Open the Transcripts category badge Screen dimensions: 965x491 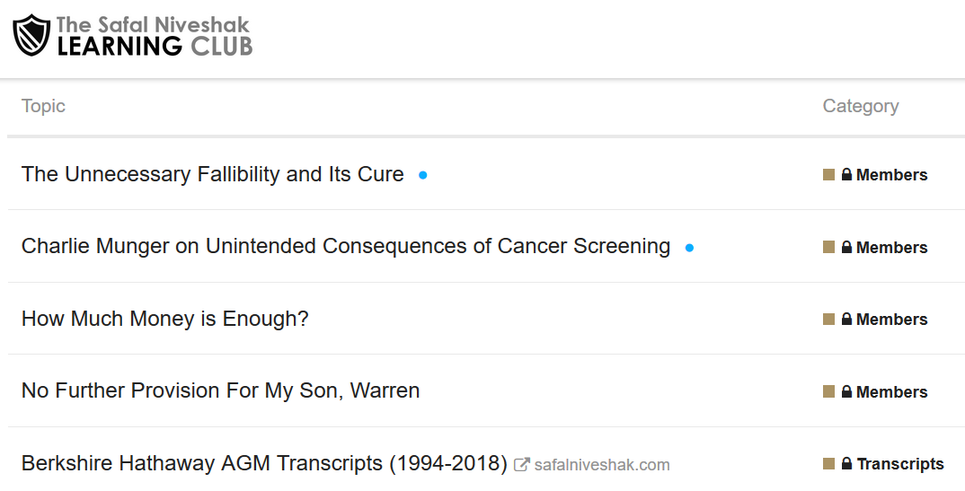pyautogui.click(x=883, y=463)
